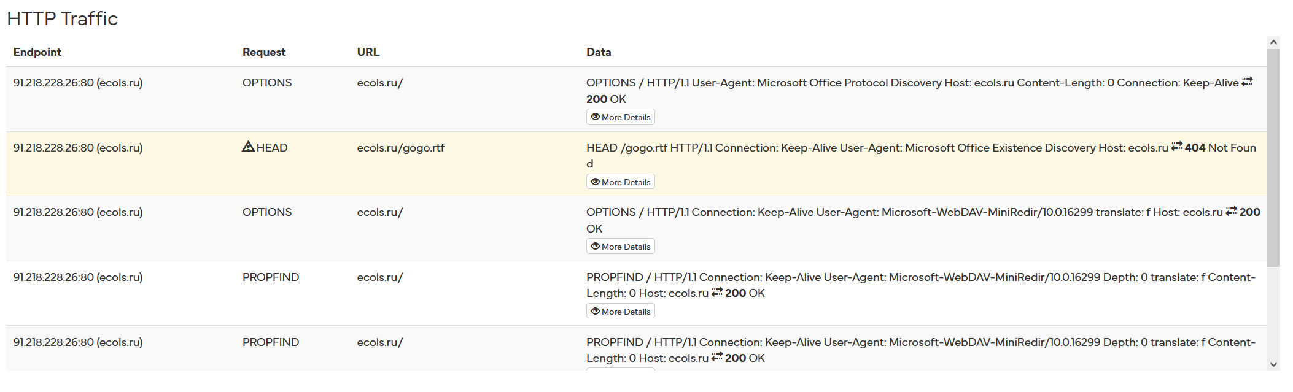The image size is (1293, 392).
Task: Open More Details for first OPTIONS request
Action: click(620, 117)
